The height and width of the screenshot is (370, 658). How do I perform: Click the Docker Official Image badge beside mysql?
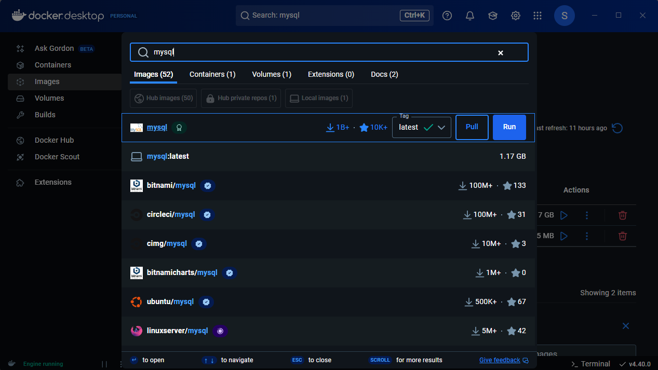pyautogui.click(x=179, y=128)
